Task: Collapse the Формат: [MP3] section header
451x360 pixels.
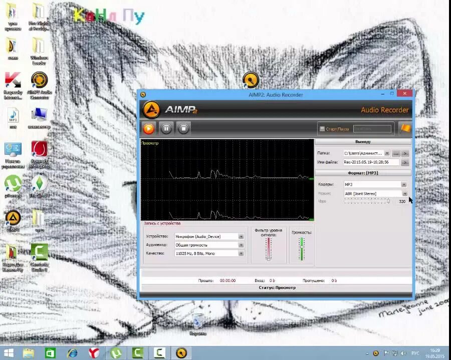Action: (x=363, y=173)
